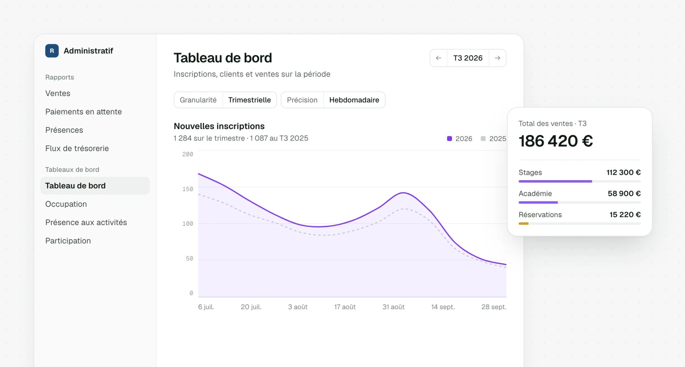
Task: Open the T3 2026 period picker
Action: point(468,58)
